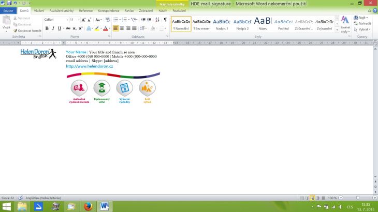Select the Helen Doron English logo
378x212 pixels.
(38, 54)
